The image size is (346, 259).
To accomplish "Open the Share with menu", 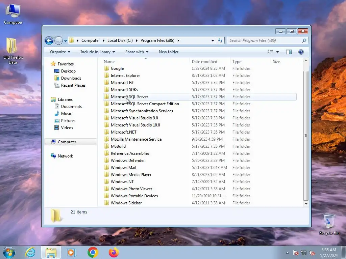I will tap(137, 52).
